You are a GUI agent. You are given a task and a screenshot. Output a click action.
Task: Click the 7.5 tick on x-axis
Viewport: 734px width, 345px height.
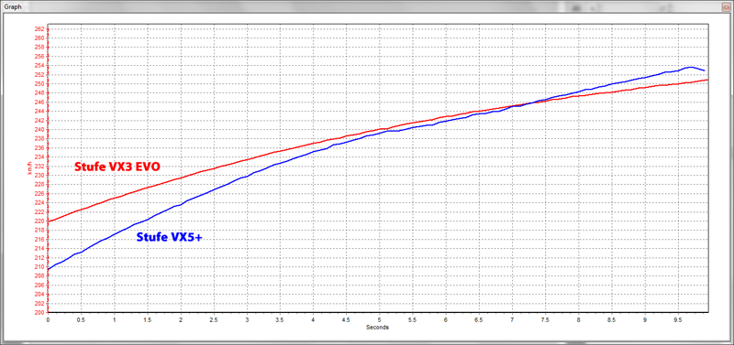click(x=545, y=320)
